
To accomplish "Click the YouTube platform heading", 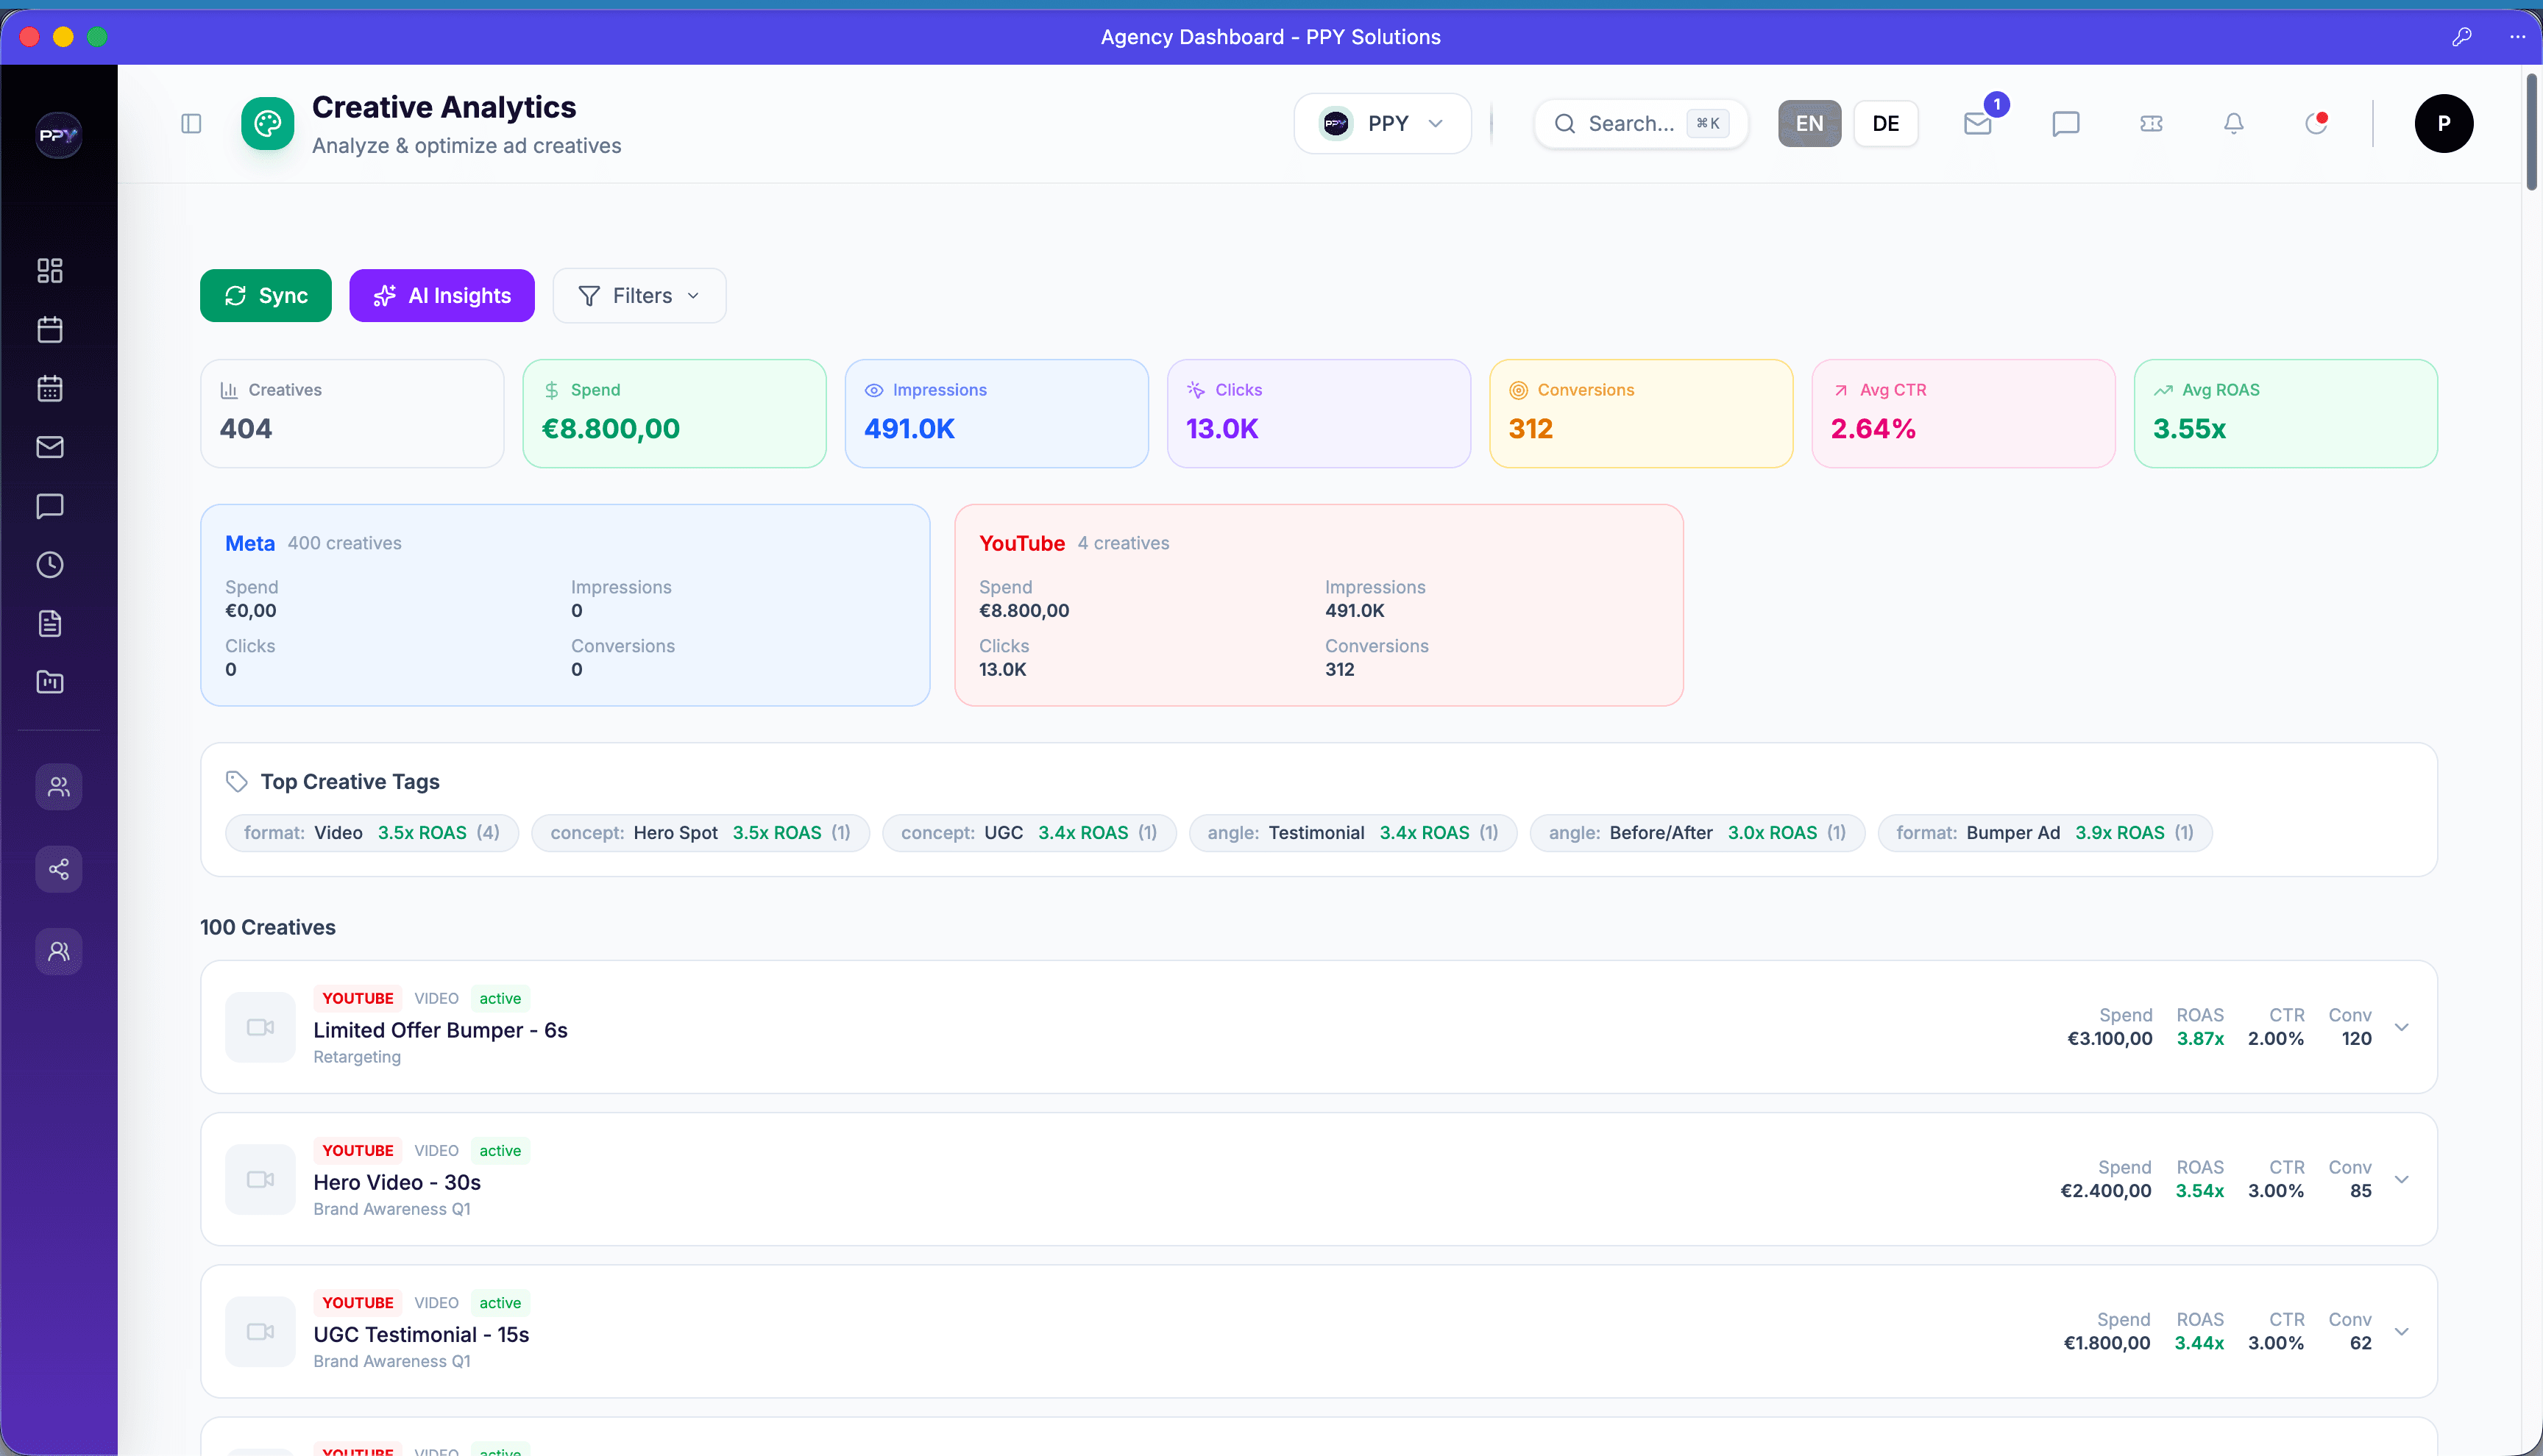I will coord(1021,543).
